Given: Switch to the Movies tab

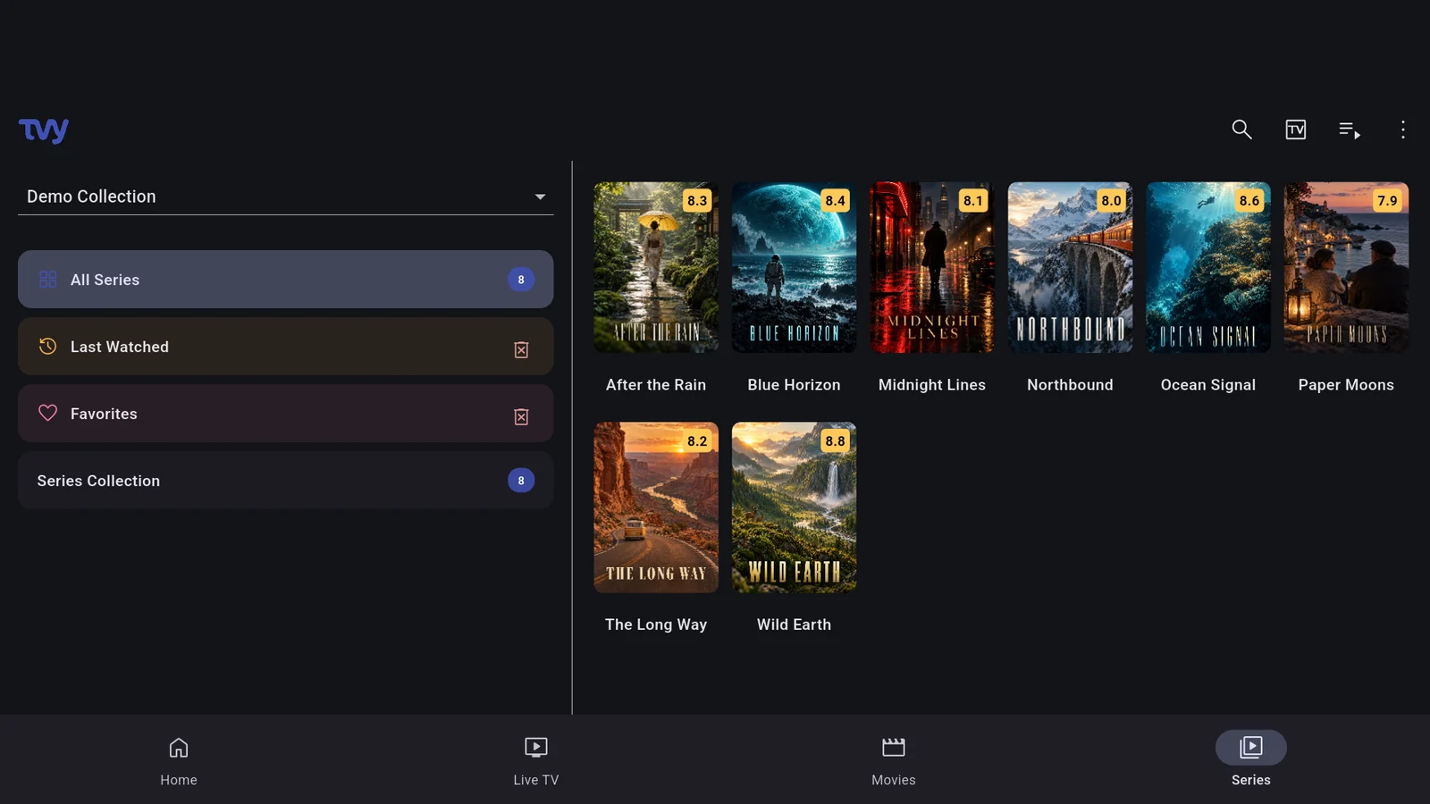Looking at the screenshot, I should tap(894, 761).
